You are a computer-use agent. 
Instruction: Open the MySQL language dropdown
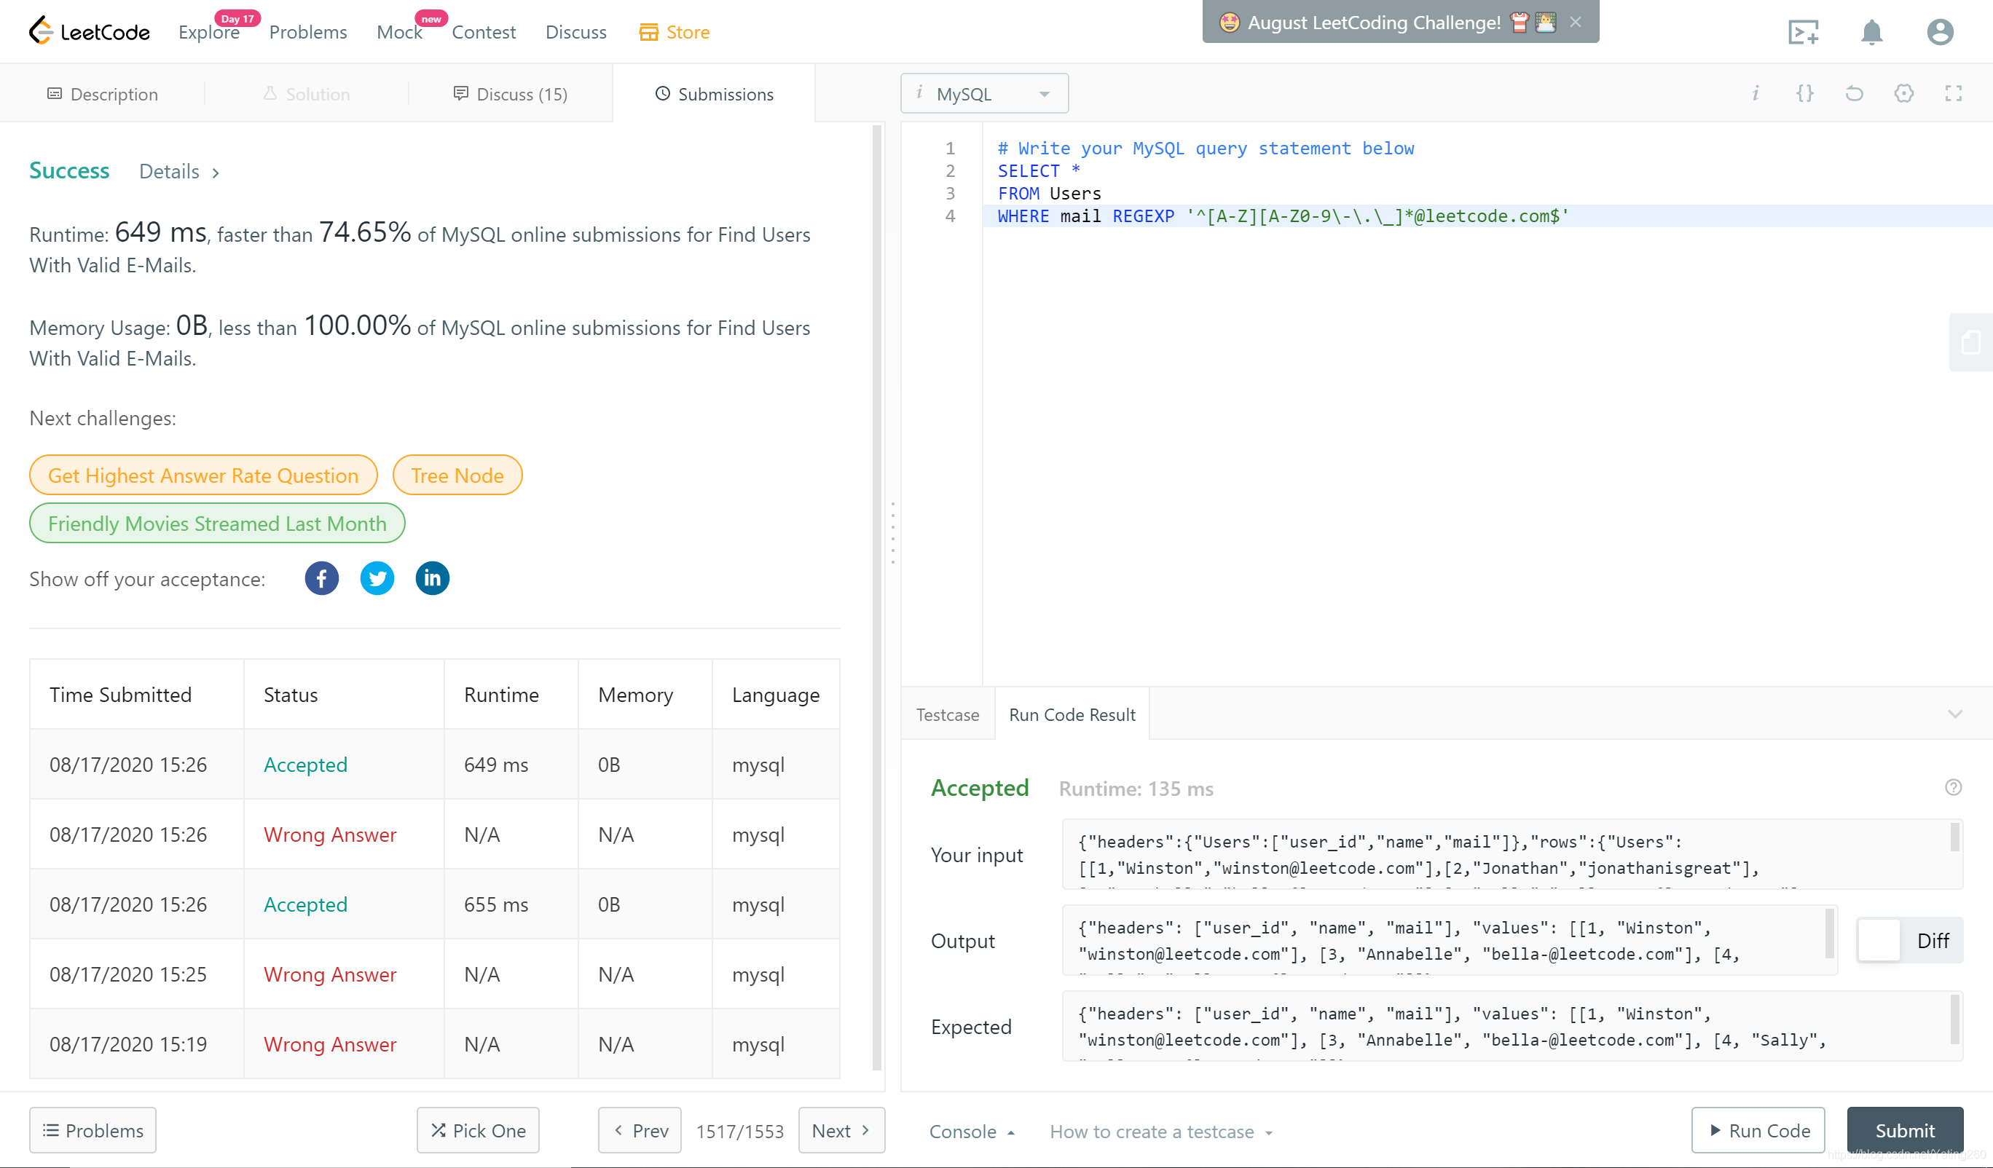tap(984, 94)
